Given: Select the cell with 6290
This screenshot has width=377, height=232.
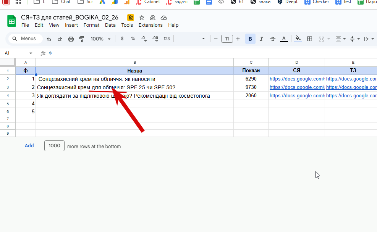Looking at the screenshot, I should click(251, 79).
